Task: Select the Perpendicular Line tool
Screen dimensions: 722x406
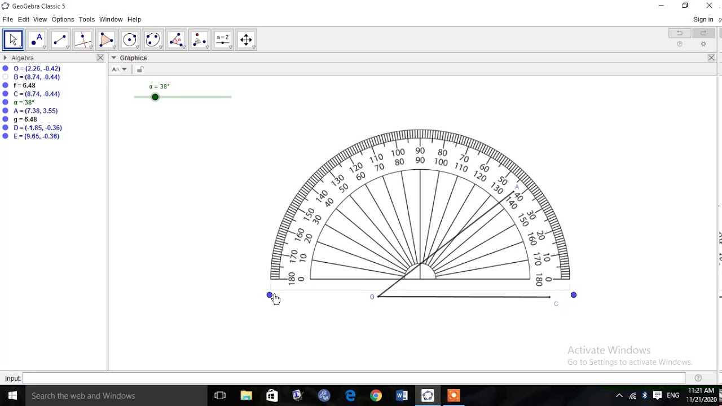Action: pos(83,39)
